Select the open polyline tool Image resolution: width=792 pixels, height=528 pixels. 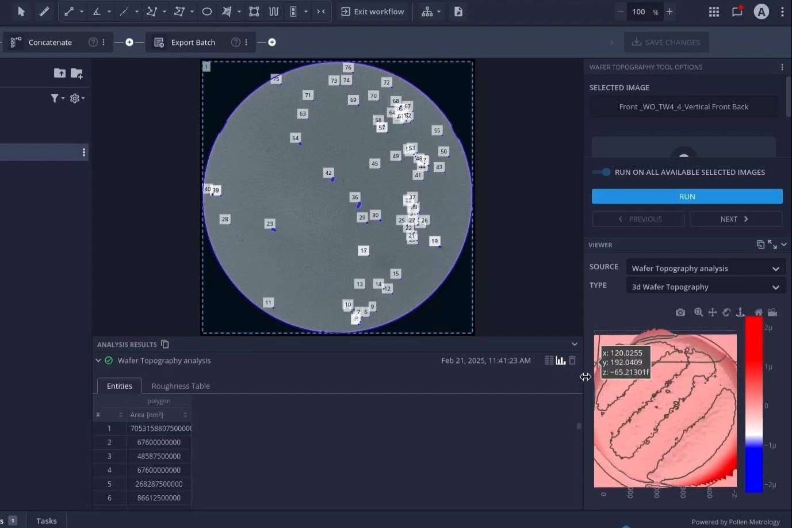point(152,12)
